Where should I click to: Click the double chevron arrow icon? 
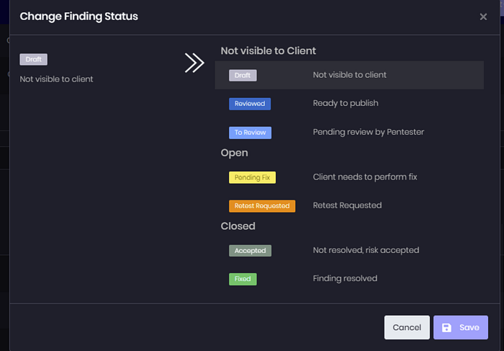pyautogui.click(x=194, y=63)
